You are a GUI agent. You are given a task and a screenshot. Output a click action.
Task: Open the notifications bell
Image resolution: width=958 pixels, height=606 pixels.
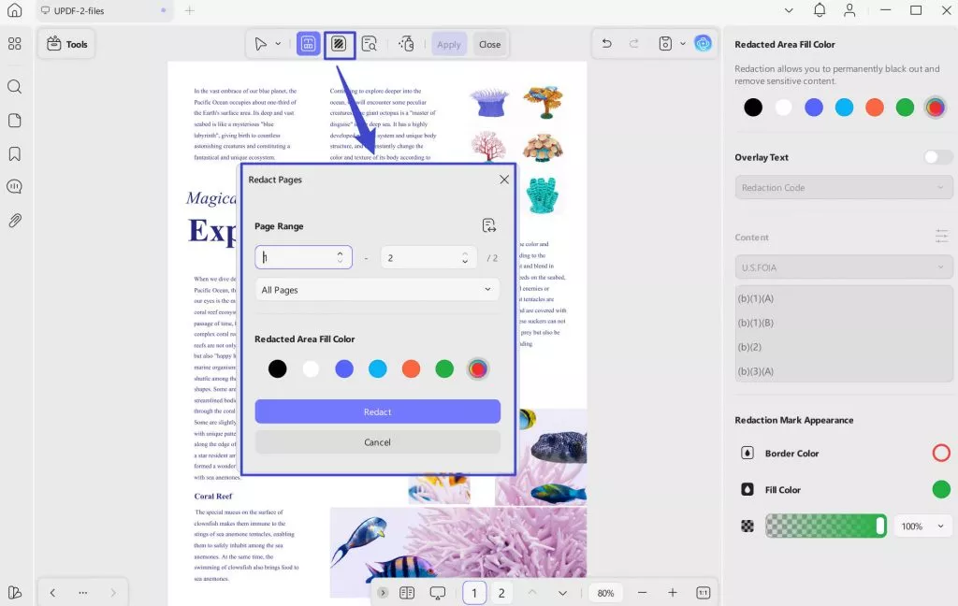[x=820, y=9]
